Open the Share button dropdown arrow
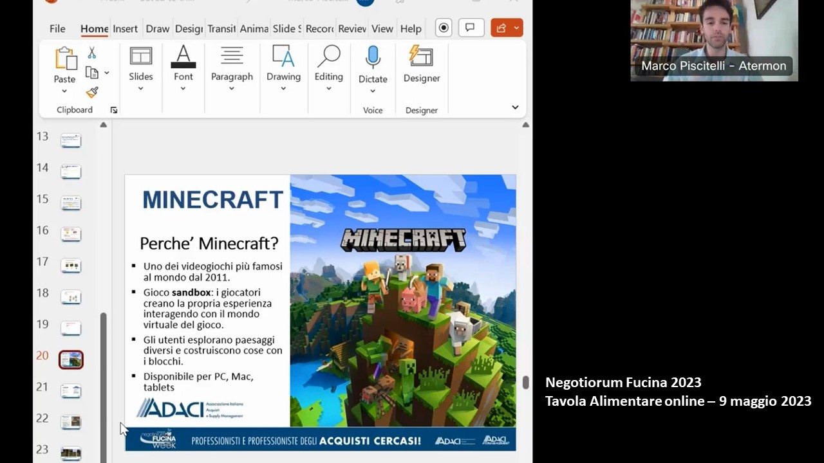Viewport: 824px width, 463px height. pyautogui.click(x=517, y=28)
